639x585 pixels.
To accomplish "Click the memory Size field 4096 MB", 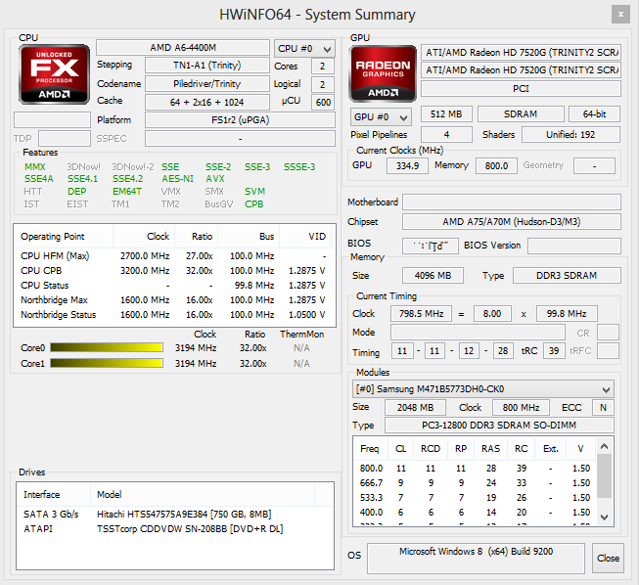I will [433, 276].
